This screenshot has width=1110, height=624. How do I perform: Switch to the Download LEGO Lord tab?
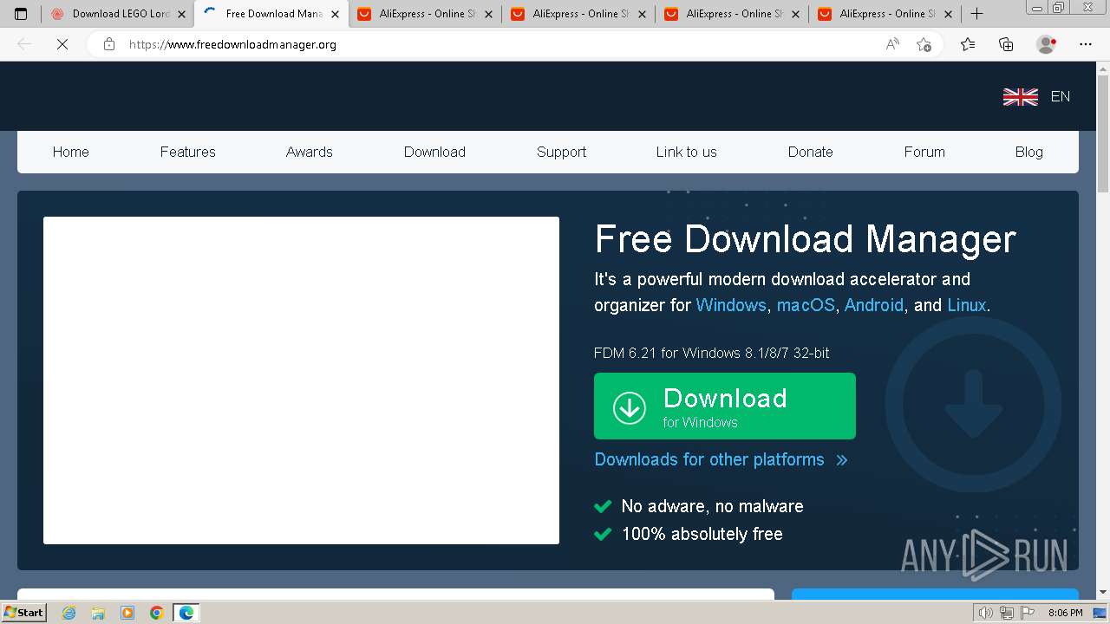coord(118,14)
